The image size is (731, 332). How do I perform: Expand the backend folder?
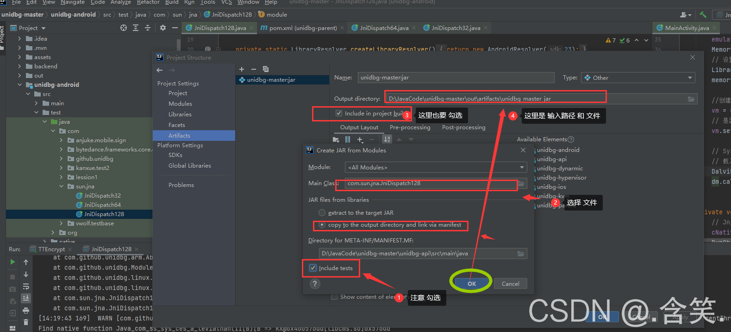19,66
